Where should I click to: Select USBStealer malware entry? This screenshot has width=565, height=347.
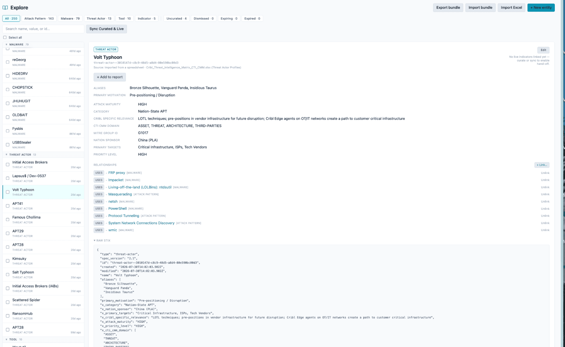pos(43,145)
